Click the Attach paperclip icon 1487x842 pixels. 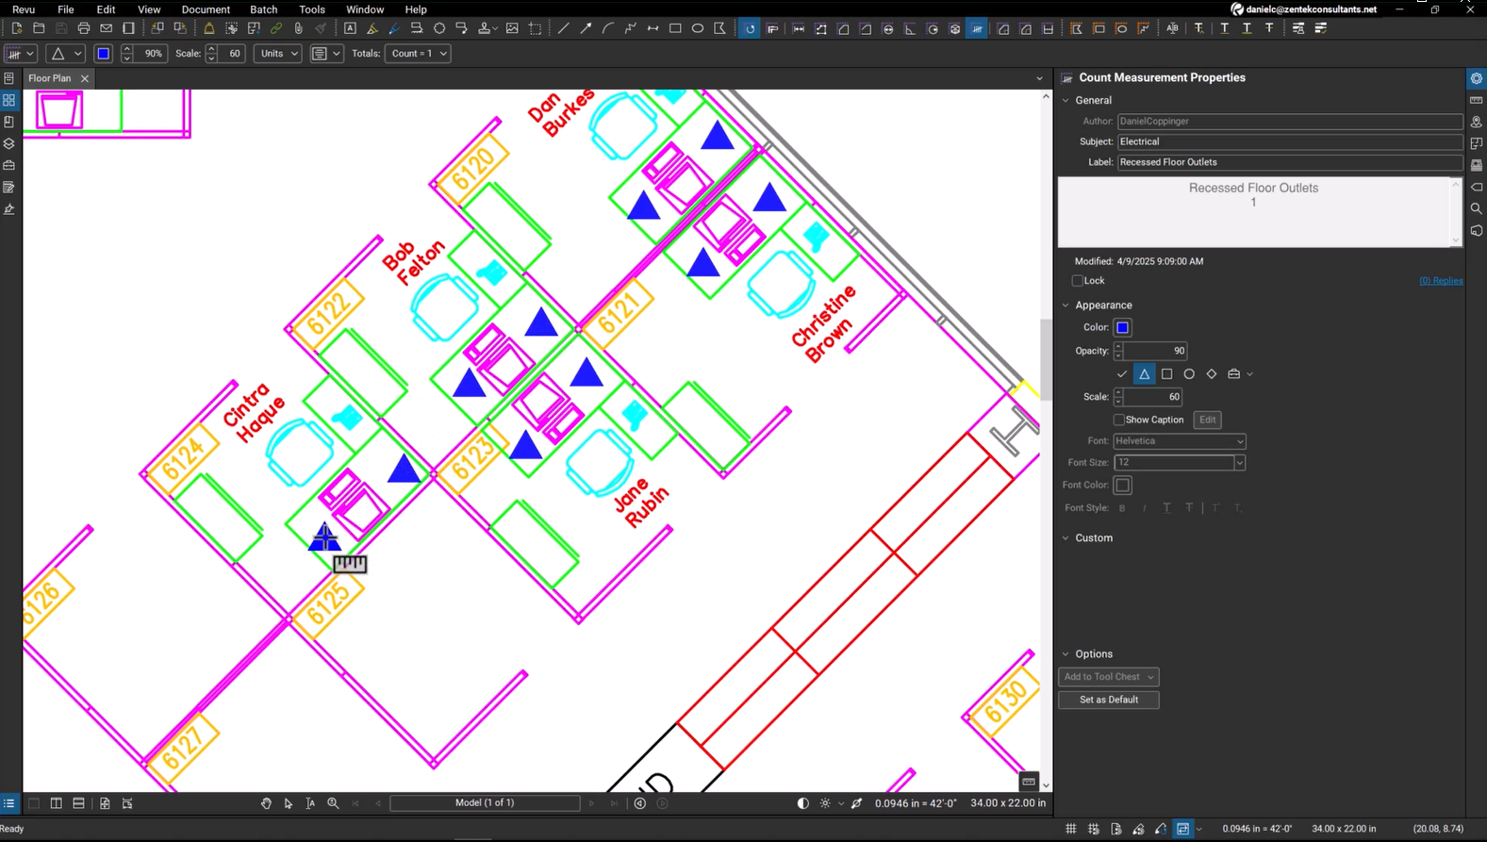[x=298, y=29]
